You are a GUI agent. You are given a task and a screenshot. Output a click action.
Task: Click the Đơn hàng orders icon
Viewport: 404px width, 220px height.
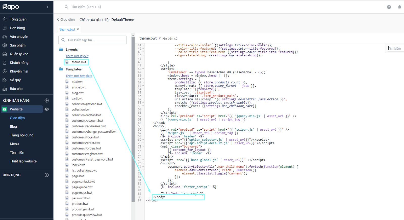pyautogui.click(x=5, y=28)
